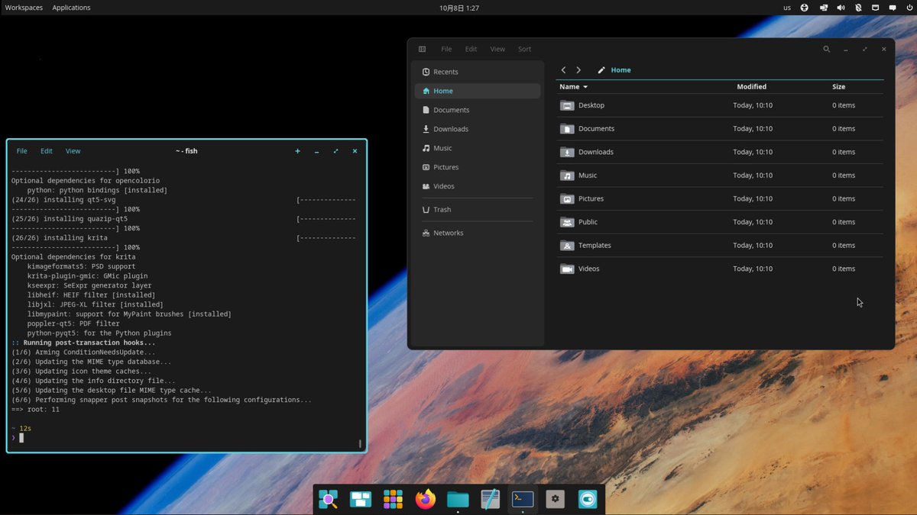The height and width of the screenshot is (515, 917).
Task: Open the file manager from the dock
Action: pos(457,499)
